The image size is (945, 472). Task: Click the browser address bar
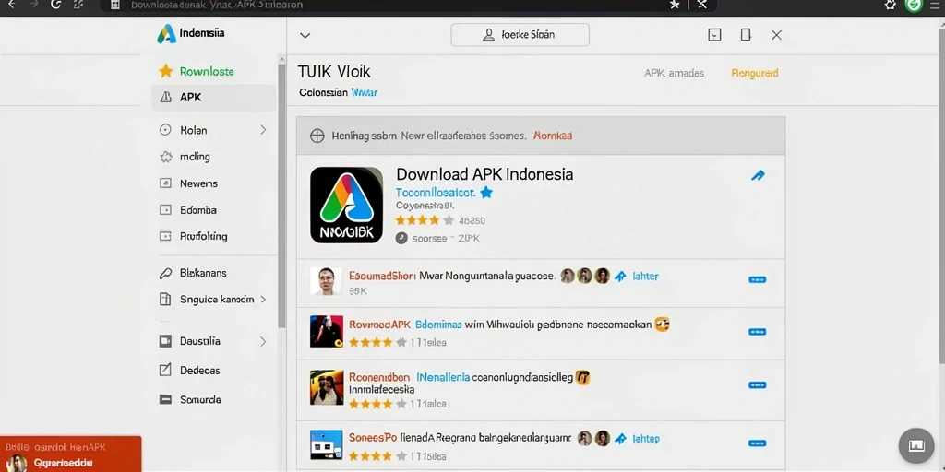pyautogui.click(x=386, y=6)
